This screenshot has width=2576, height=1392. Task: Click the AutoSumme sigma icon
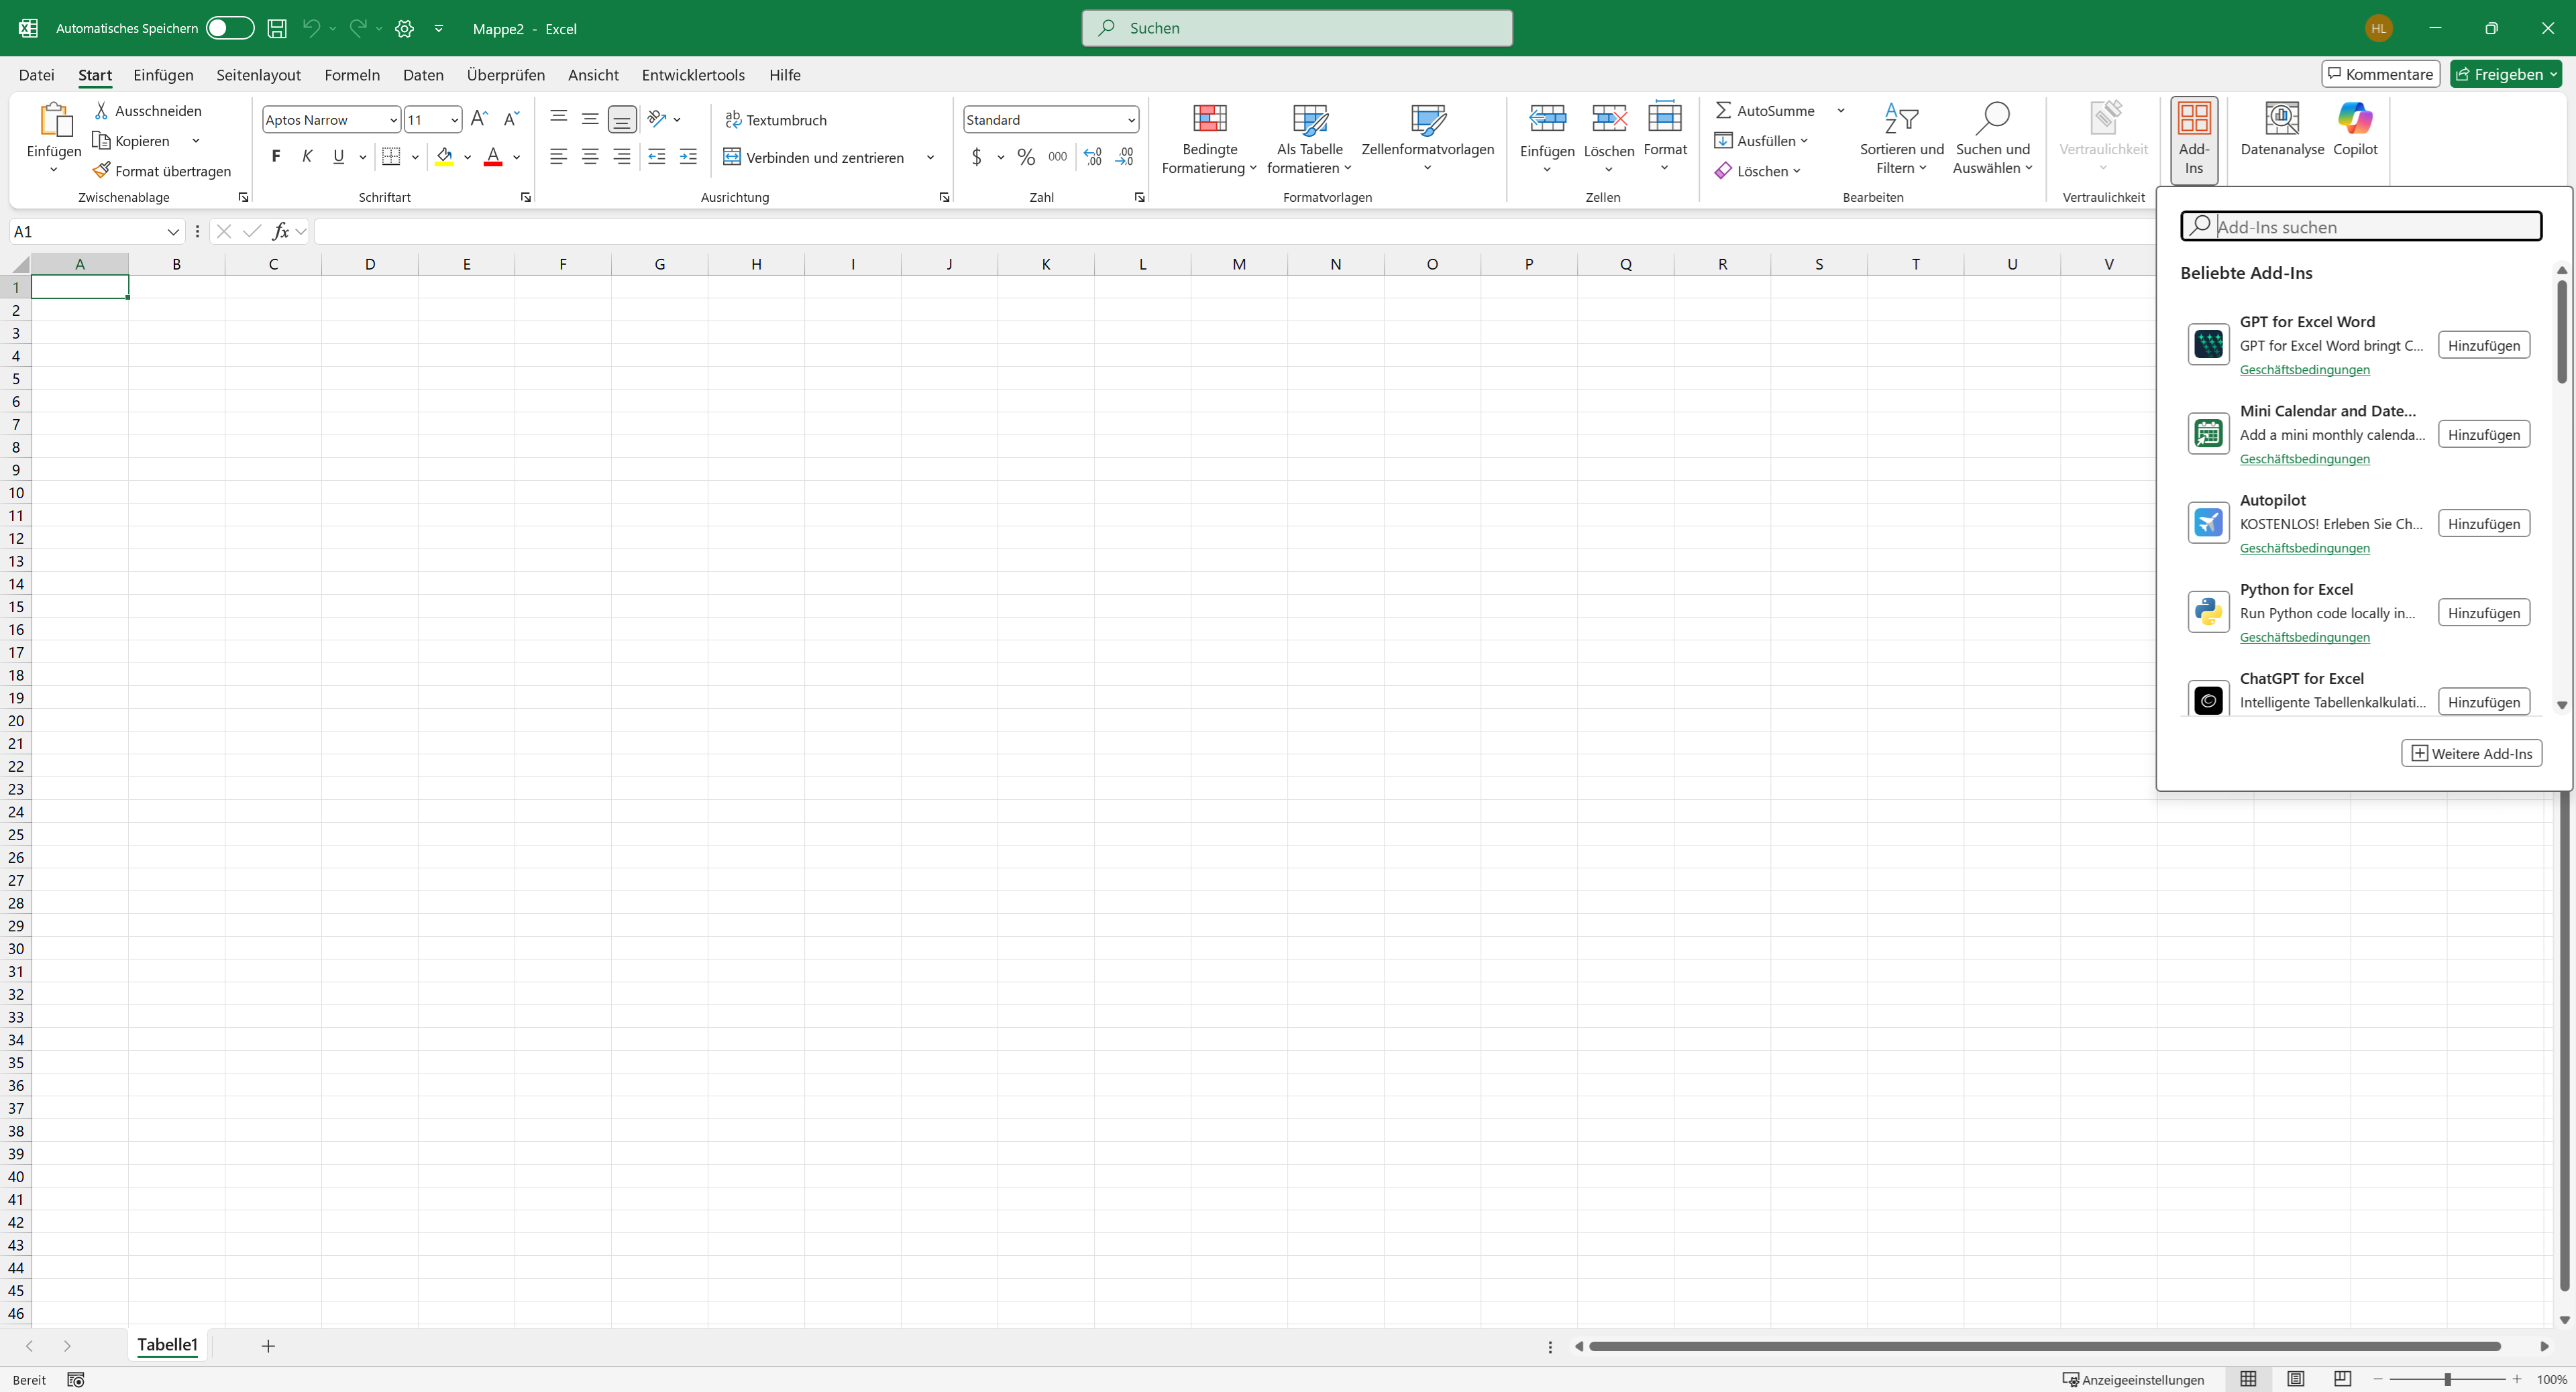(1723, 111)
